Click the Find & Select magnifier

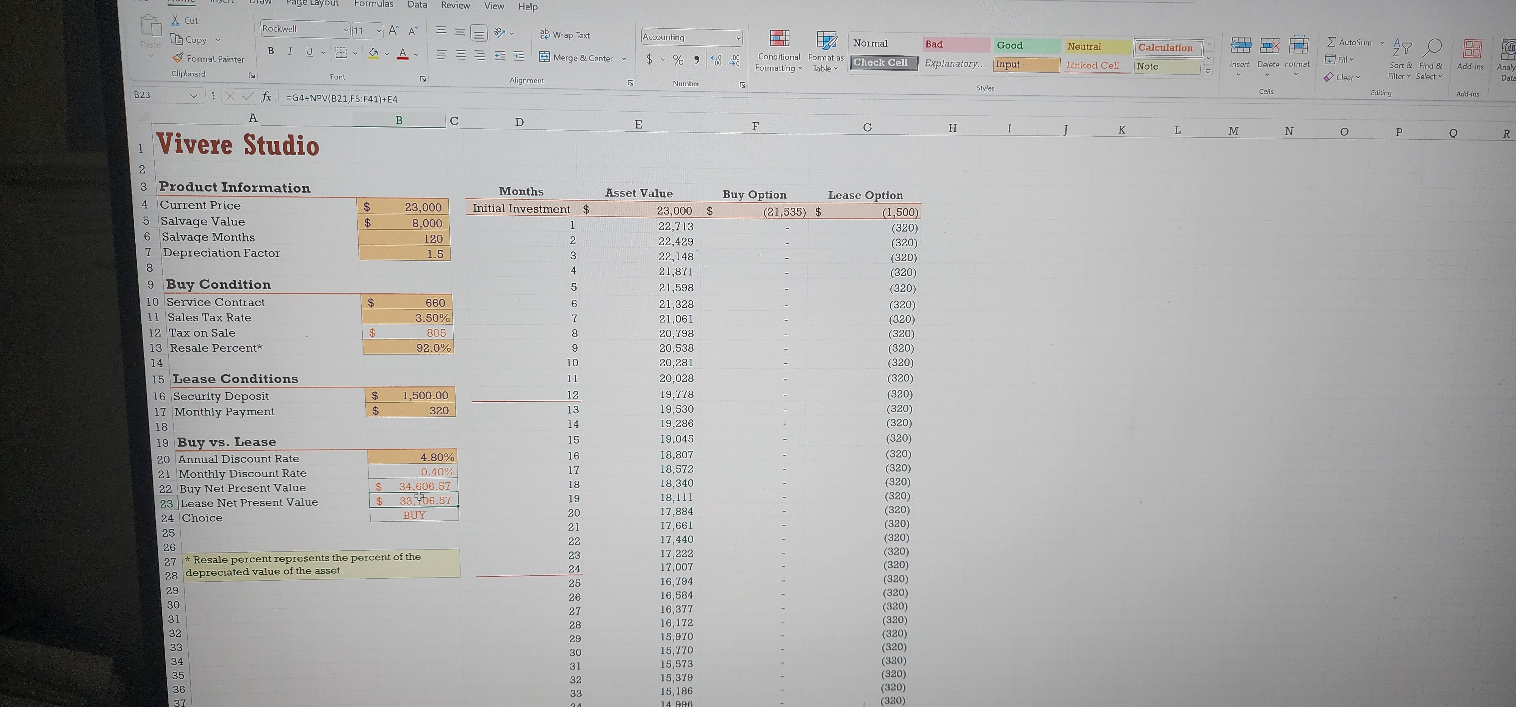click(x=1432, y=48)
